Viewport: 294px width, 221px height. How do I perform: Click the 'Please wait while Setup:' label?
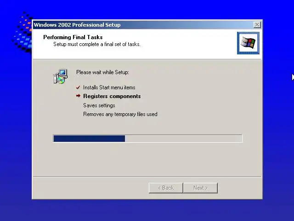click(x=102, y=72)
